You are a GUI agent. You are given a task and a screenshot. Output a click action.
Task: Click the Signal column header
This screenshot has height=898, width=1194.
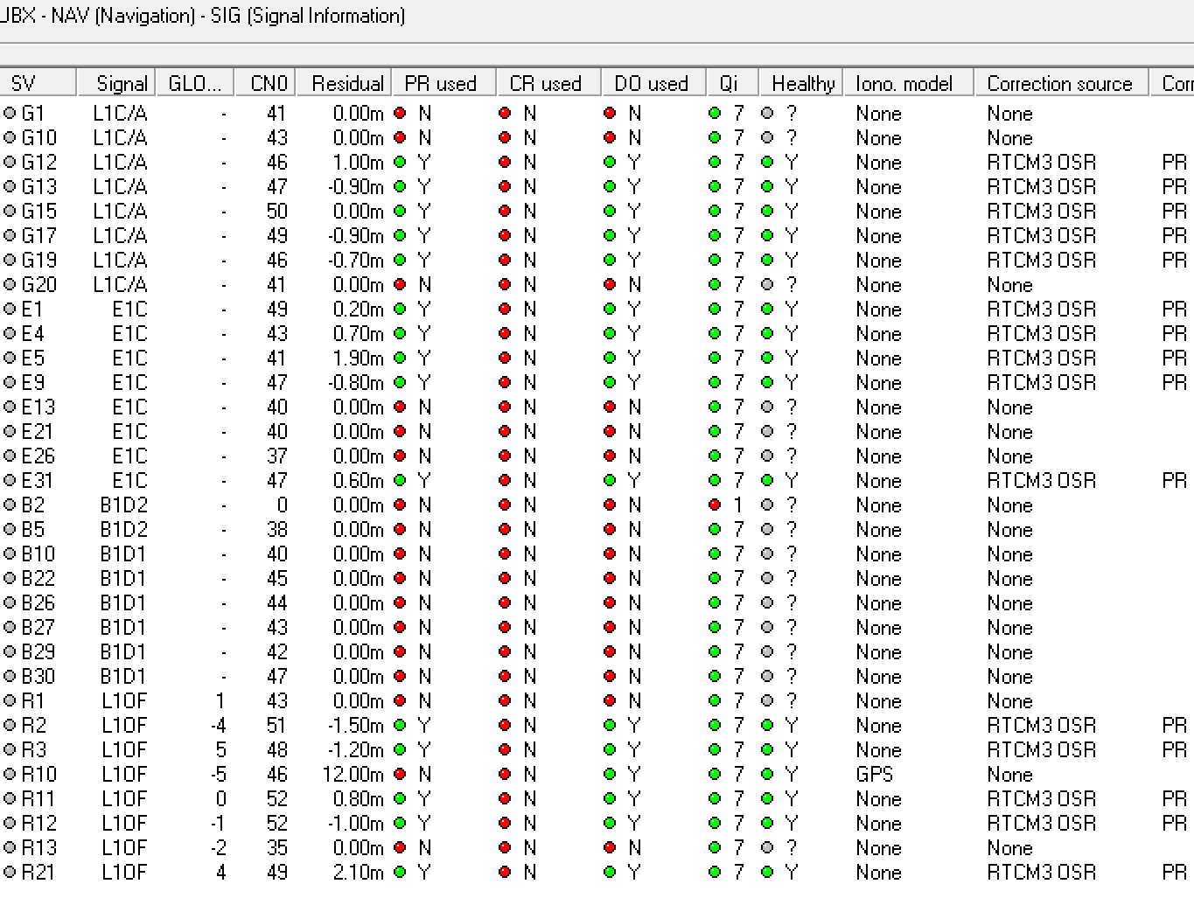coord(121,83)
